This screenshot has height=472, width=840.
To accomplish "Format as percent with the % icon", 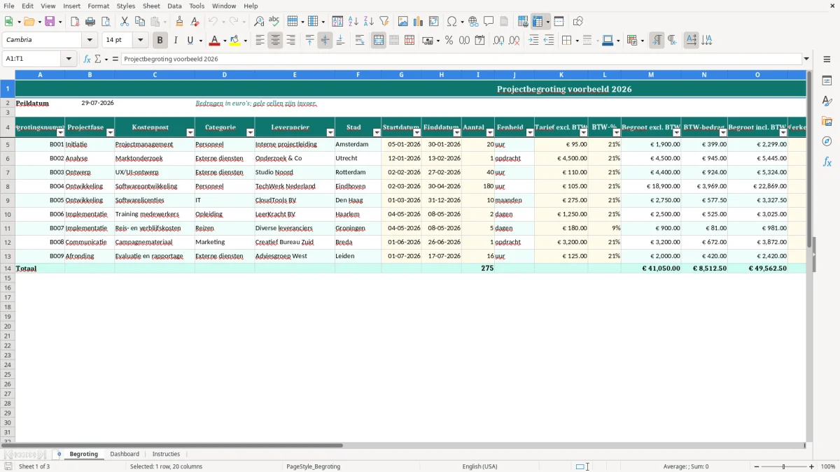I will 449,41.
